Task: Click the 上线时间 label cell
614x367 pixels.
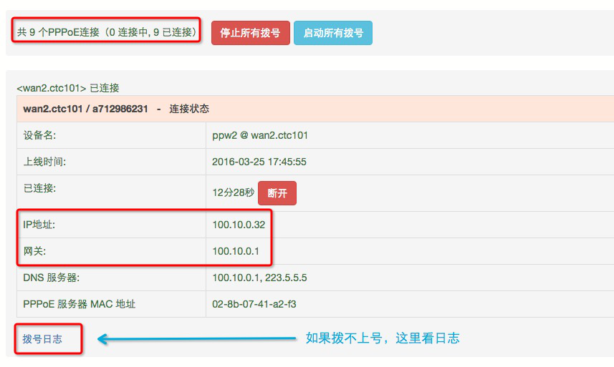Action: 44,162
